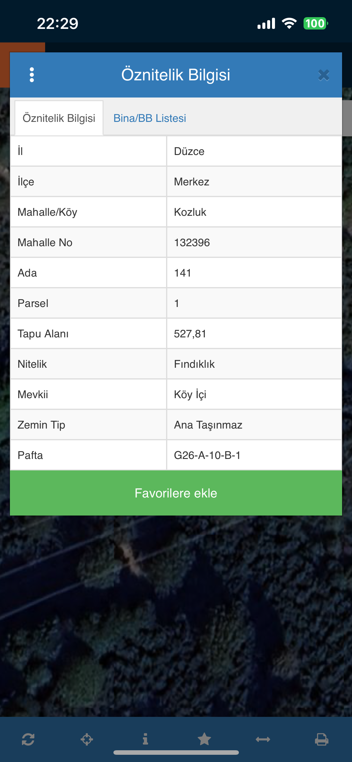Tap the crosshair location icon
Screen dimensions: 352x762
87,739
